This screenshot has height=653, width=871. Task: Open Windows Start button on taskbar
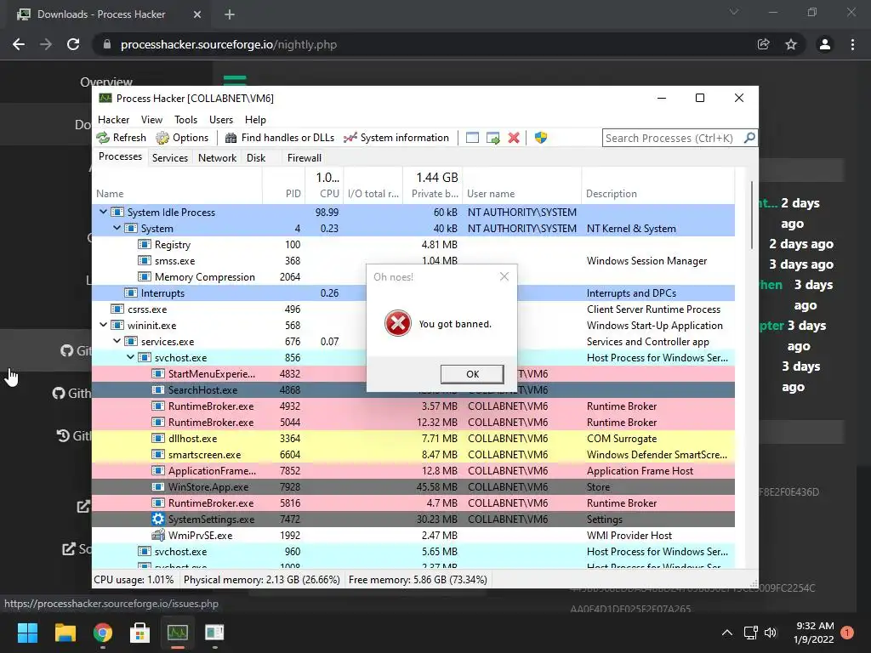click(x=27, y=633)
